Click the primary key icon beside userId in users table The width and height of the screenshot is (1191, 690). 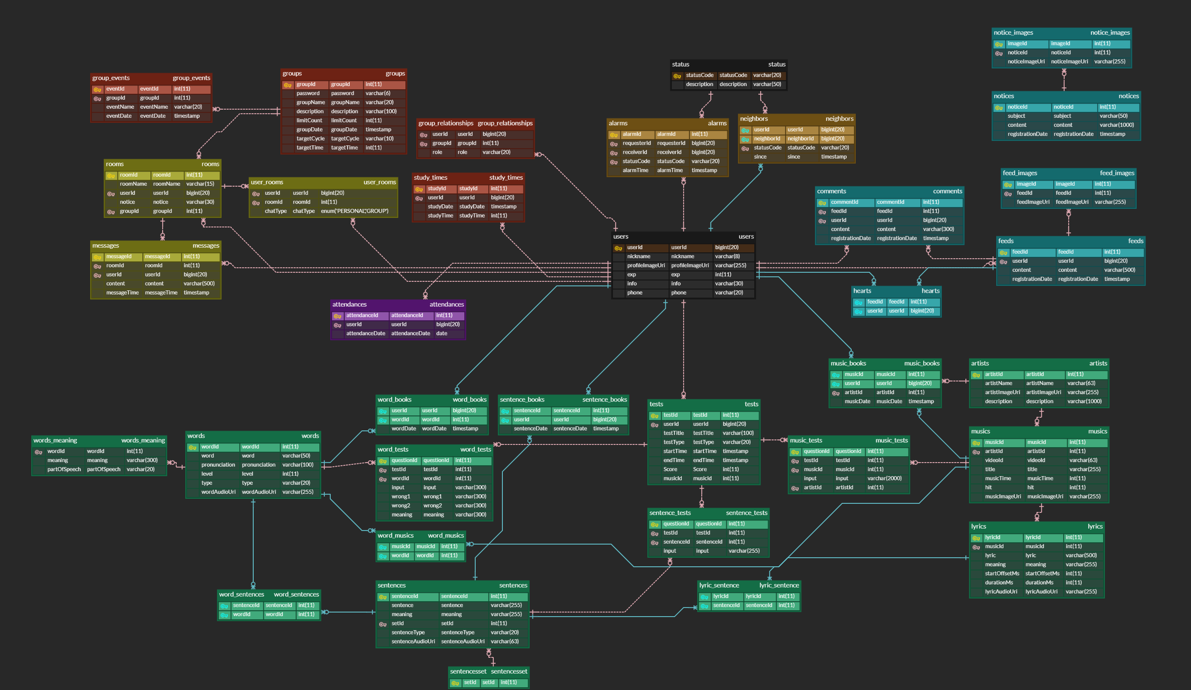618,248
